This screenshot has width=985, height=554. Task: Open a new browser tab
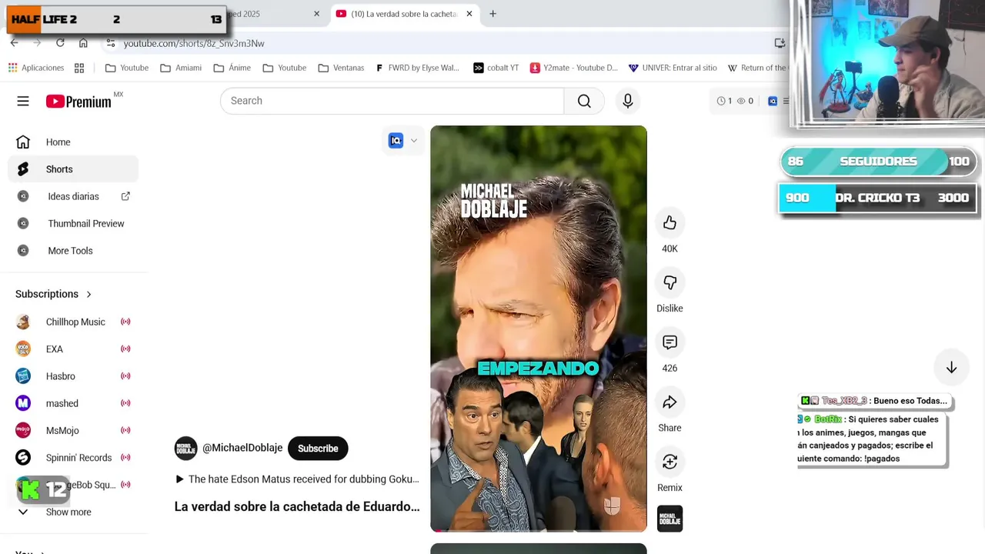point(492,14)
